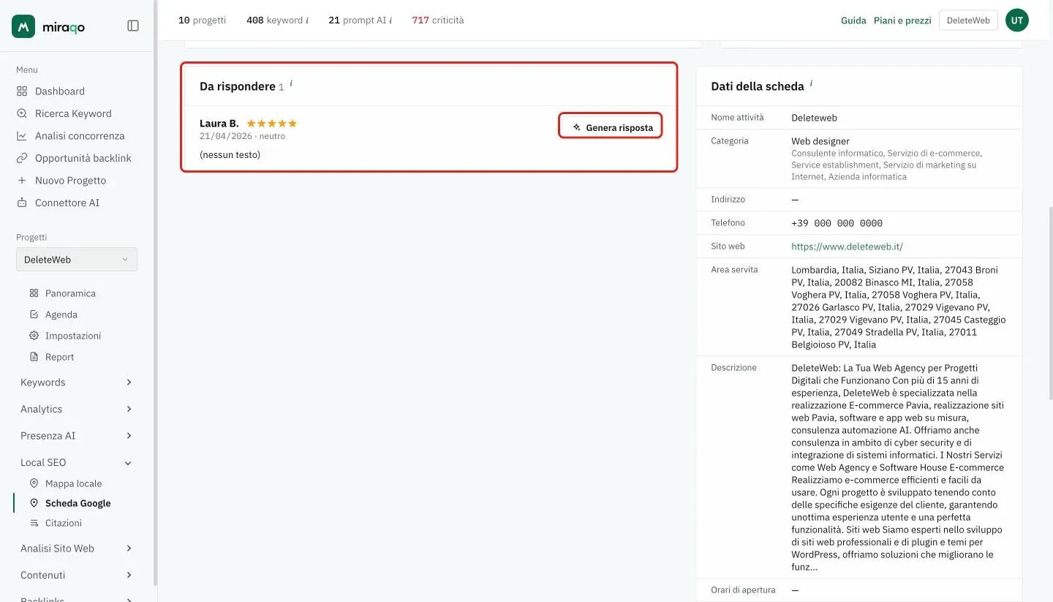The image size is (1053, 602).
Task: Click the miraqo logo icon
Action: point(23,26)
